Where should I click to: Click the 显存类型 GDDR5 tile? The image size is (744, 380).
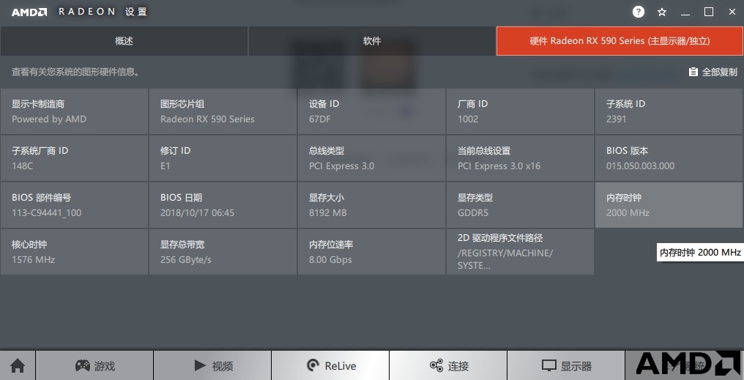(520, 205)
